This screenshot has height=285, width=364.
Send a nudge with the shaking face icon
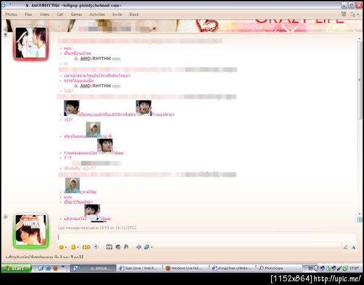(86, 247)
